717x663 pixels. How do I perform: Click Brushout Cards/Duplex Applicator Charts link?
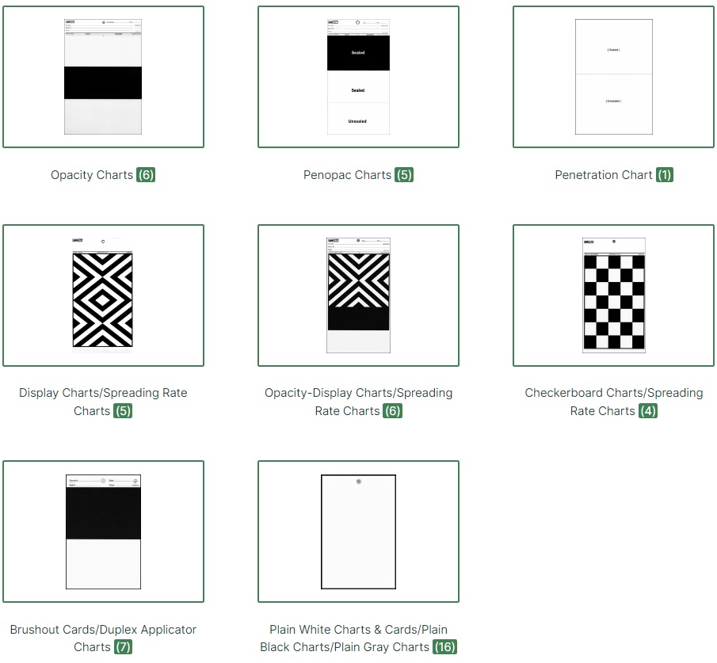tap(103, 638)
